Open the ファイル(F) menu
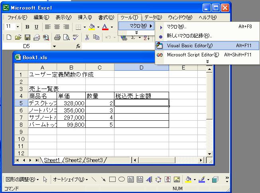260x193 pixels. (18, 17)
